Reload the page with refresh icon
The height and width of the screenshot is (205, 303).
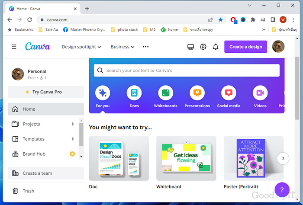pyautogui.click(x=29, y=20)
